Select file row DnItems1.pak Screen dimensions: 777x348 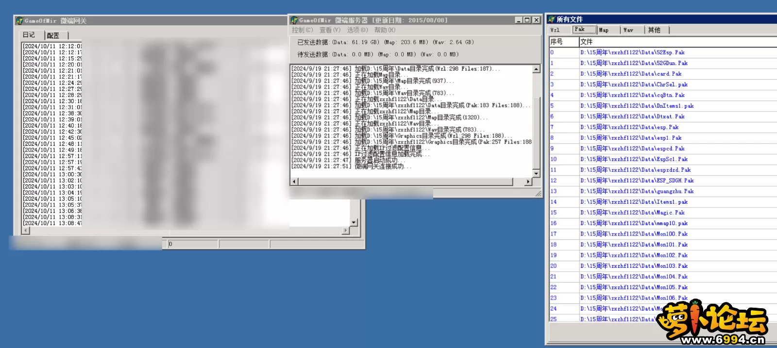(x=663, y=106)
